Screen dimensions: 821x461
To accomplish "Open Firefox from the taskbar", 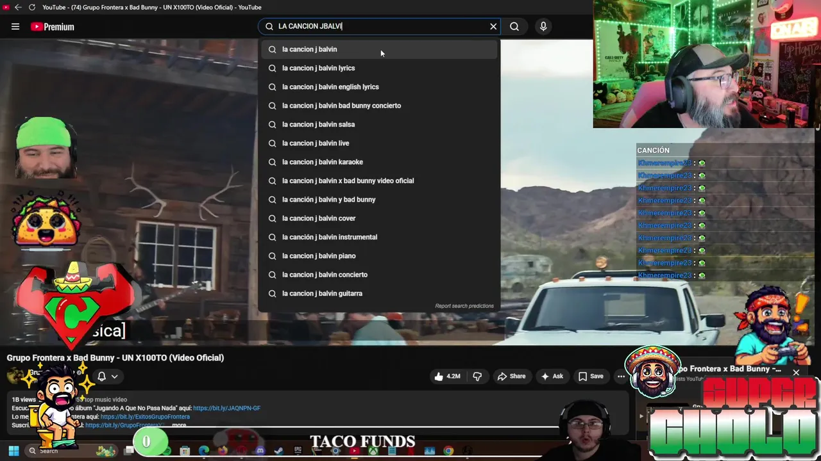I will (223, 451).
